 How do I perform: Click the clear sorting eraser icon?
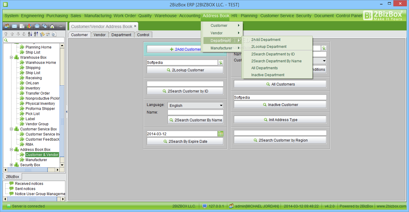click(x=48, y=34)
